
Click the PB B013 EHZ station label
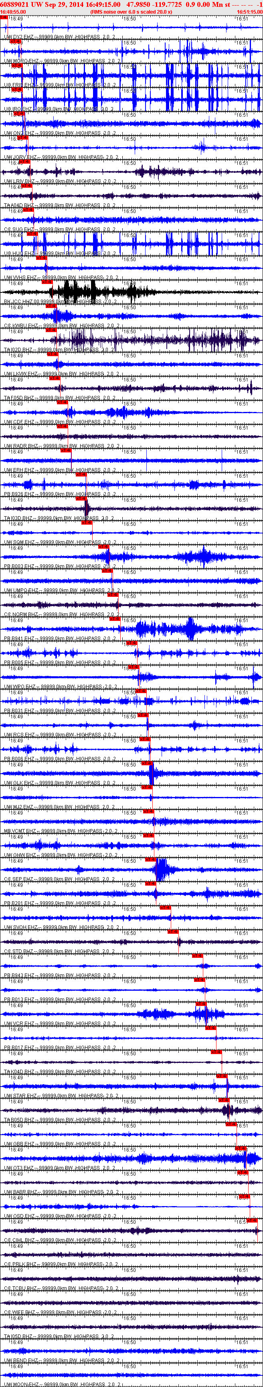coord(60,1000)
